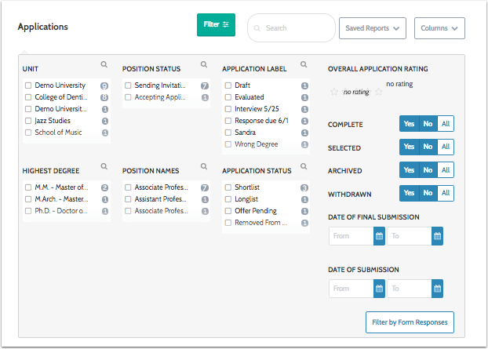Check the Shortlist status checkbox

228,187
